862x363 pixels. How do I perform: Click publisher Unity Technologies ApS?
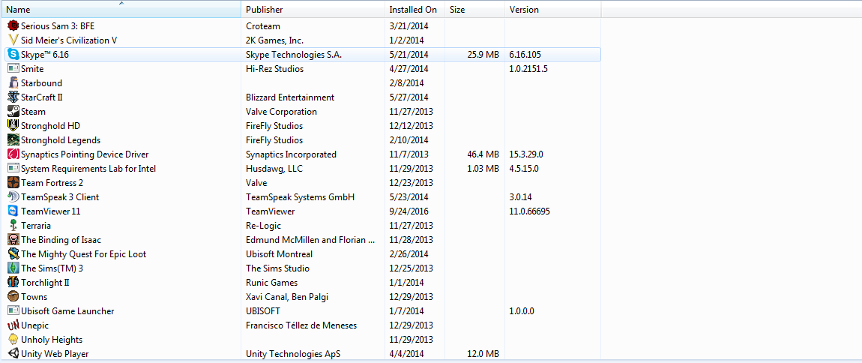[x=293, y=354]
